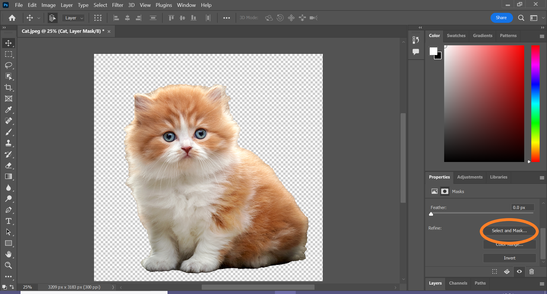This screenshot has width=547, height=294.
Task: Select the Clone Stamp tool
Action: pyautogui.click(x=9, y=143)
